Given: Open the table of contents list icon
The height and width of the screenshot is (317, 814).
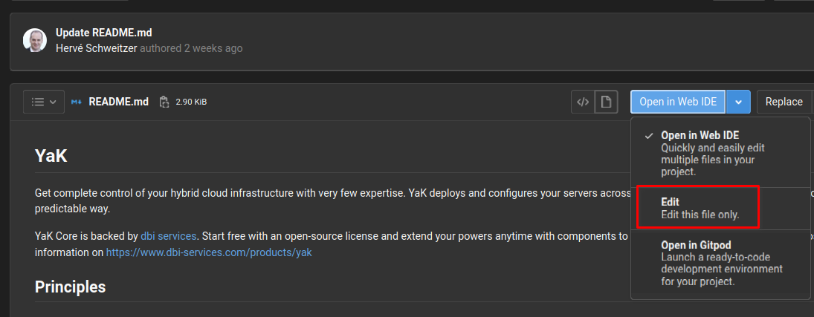Looking at the screenshot, I should click(x=37, y=102).
